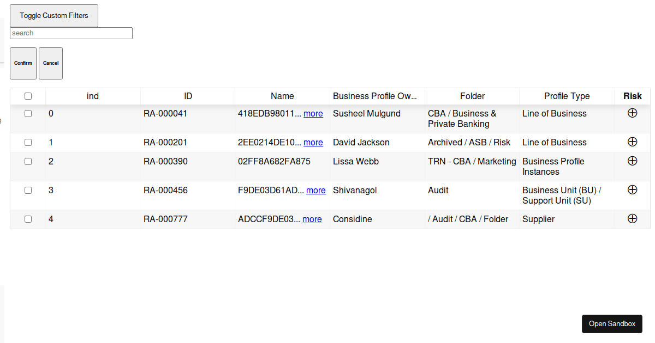Click the Risk icon on the RA-000777 row

(x=632, y=218)
